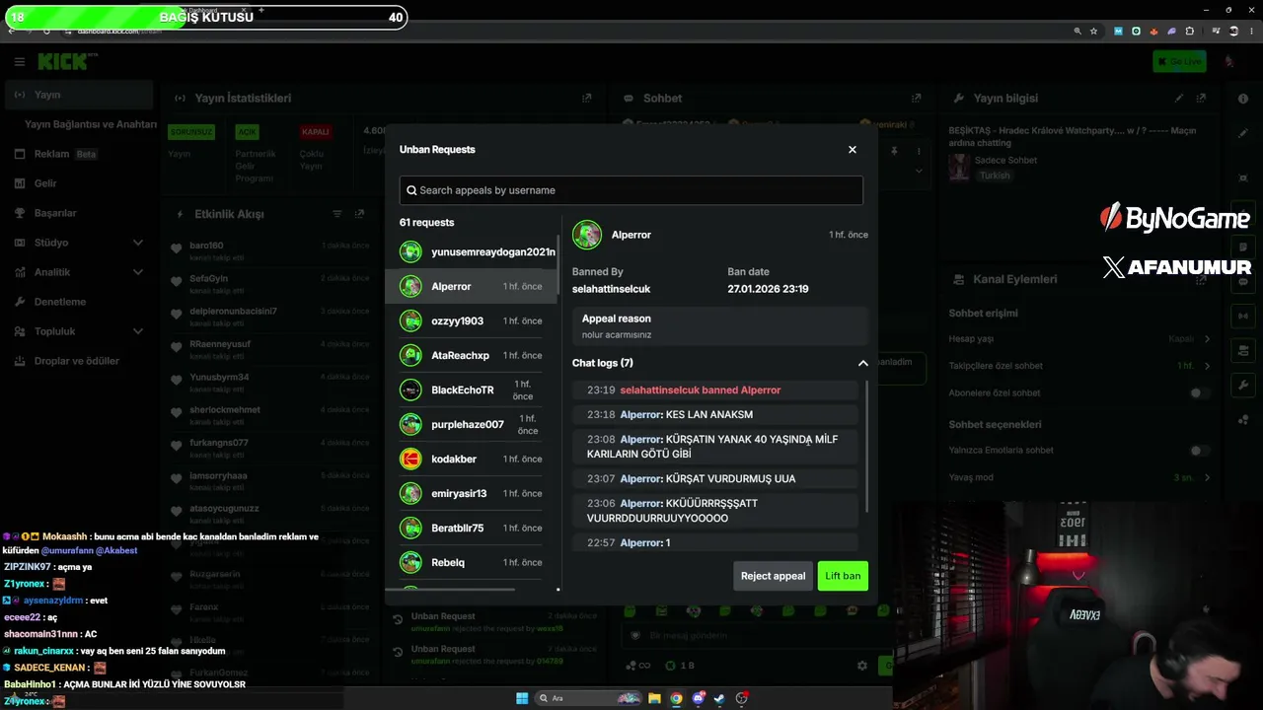
Task: Select AtaReachxp in the requests list
Action: (x=471, y=355)
